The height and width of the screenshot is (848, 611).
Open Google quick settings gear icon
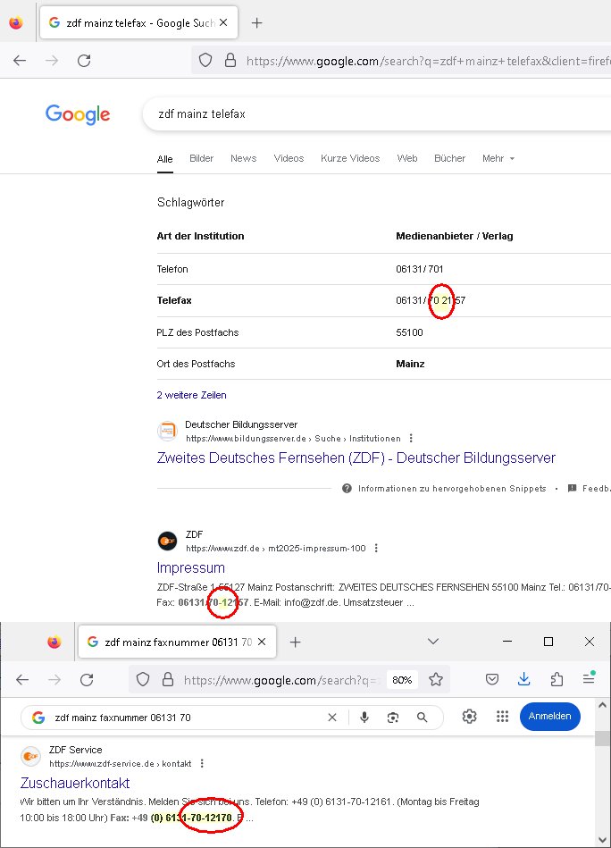tap(470, 717)
